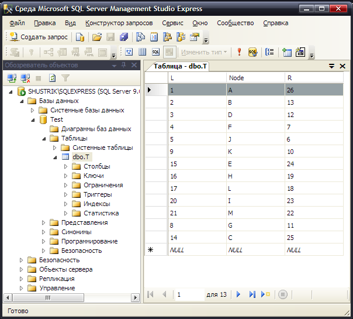This screenshot has width=353, height=319.
Task: Click the Node column header
Action: [x=255, y=78]
